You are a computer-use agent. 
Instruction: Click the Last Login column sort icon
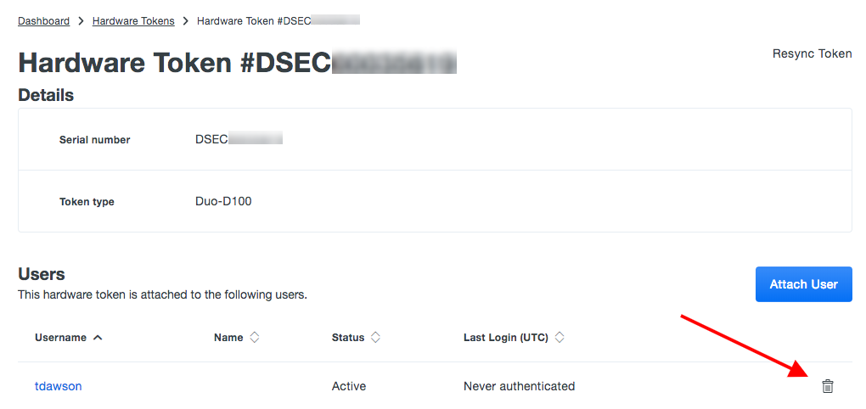point(560,338)
